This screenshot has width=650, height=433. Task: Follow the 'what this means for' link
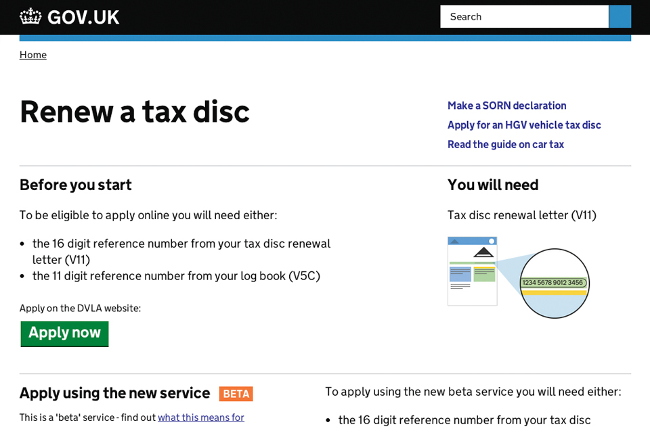200,417
